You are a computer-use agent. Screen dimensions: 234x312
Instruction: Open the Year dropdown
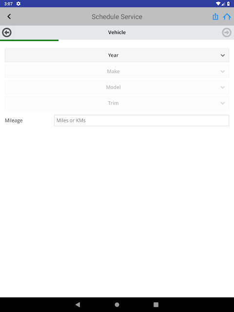click(117, 55)
